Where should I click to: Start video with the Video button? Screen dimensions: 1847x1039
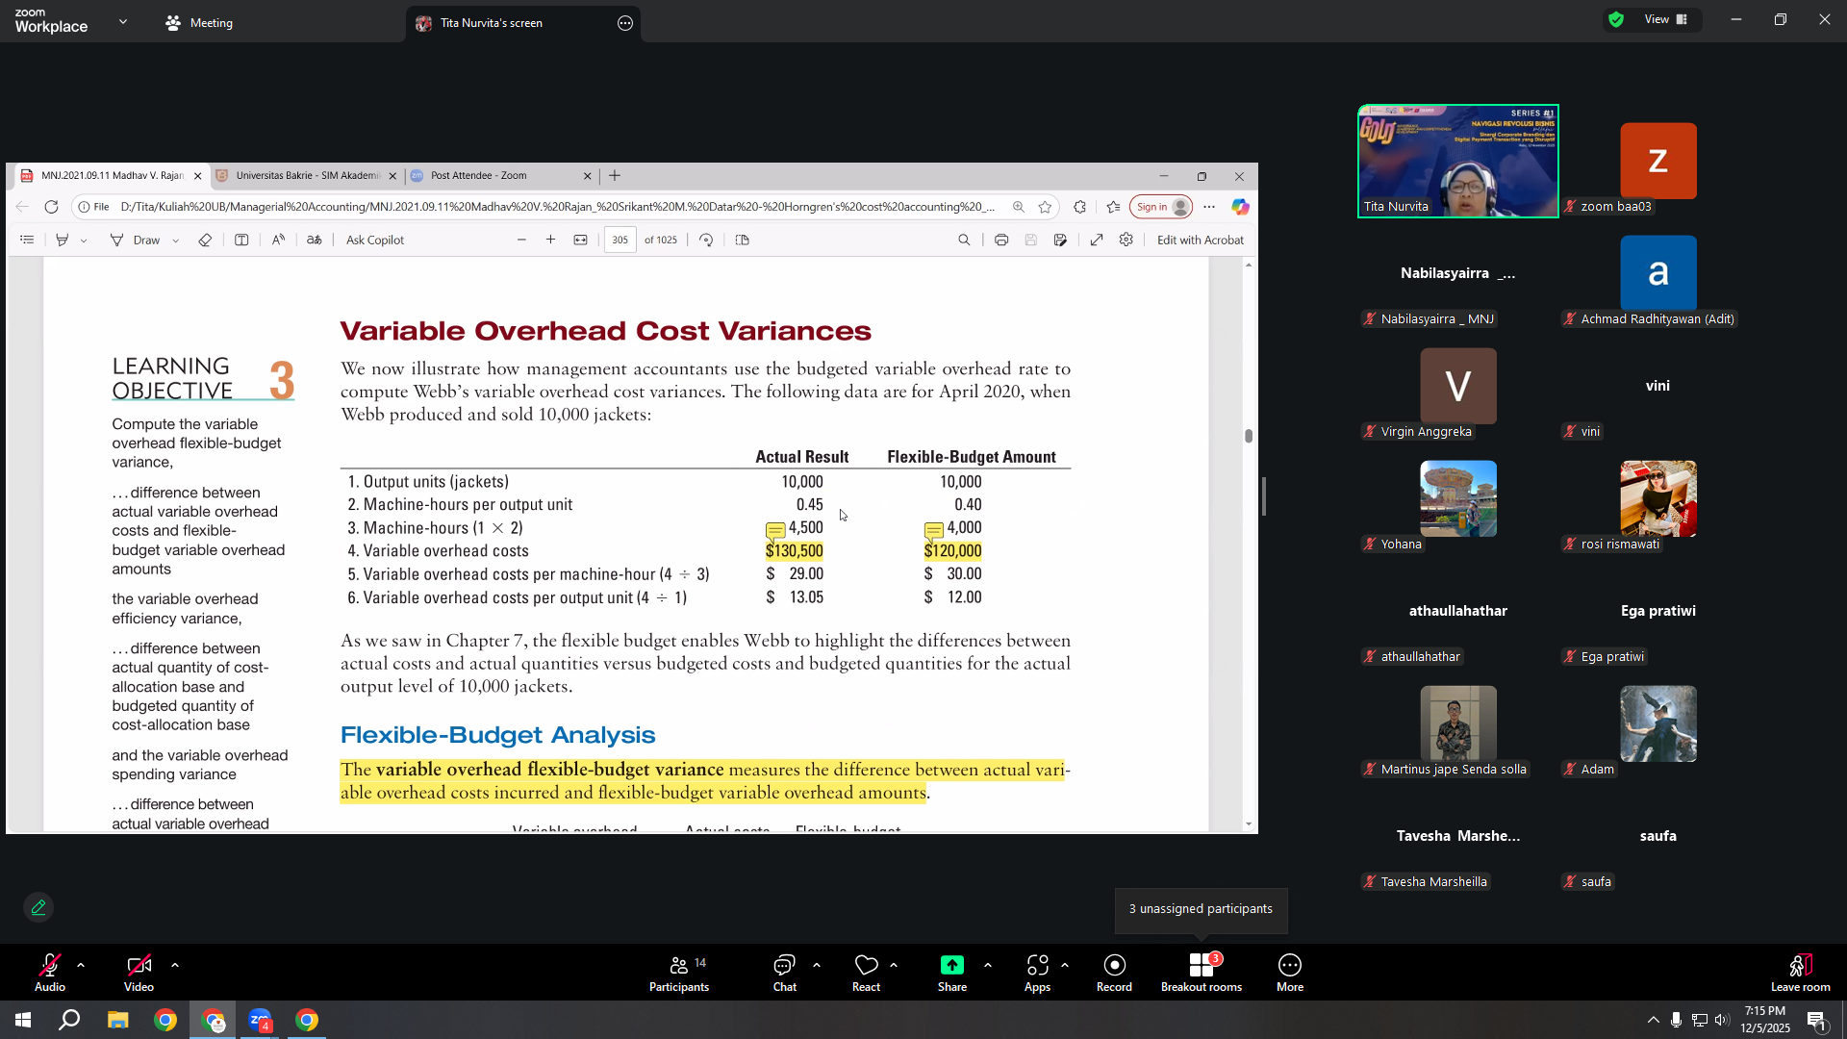(x=139, y=972)
